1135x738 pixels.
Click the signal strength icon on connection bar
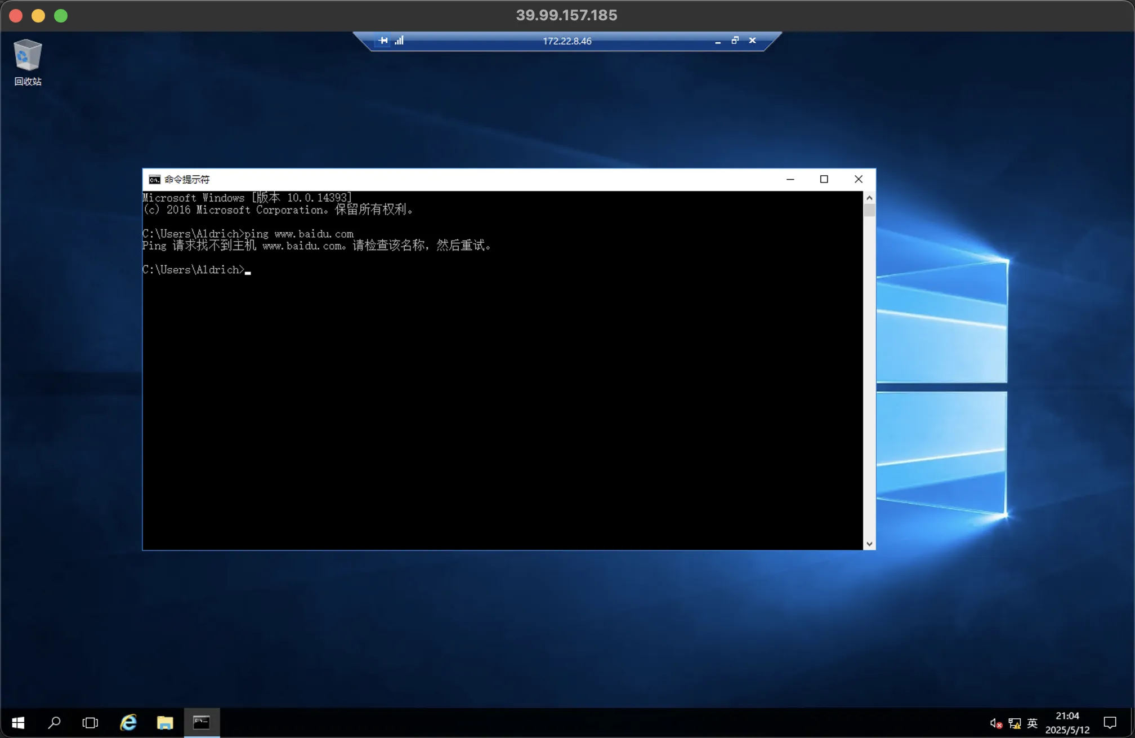399,41
